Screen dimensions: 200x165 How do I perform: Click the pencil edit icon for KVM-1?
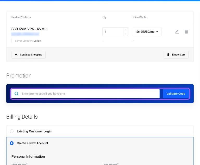[177, 32]
